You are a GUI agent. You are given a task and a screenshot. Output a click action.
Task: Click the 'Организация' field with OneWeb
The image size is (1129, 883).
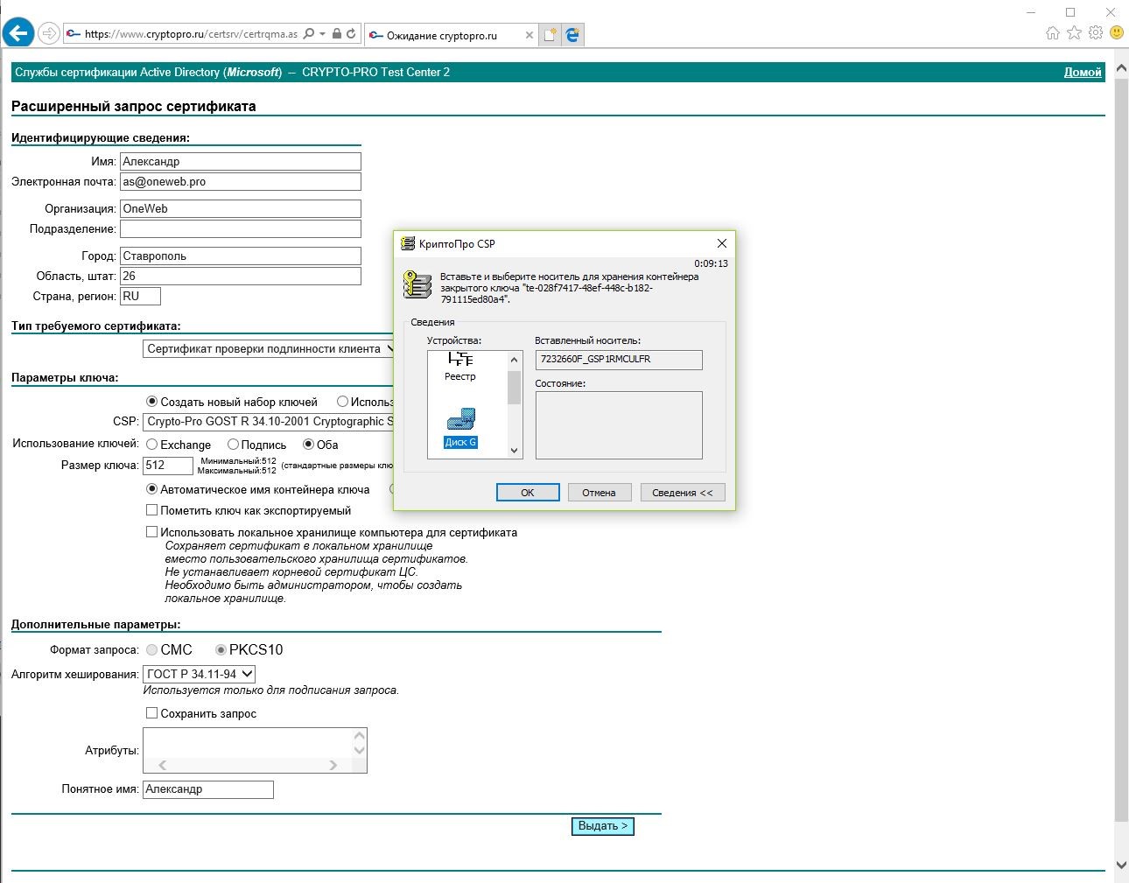(x=241, y=208)
